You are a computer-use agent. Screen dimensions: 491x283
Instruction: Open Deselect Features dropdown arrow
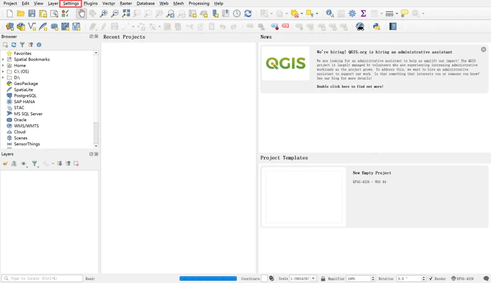(302, 14)
